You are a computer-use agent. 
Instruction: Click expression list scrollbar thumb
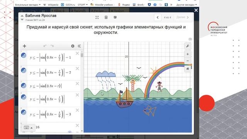82,55
